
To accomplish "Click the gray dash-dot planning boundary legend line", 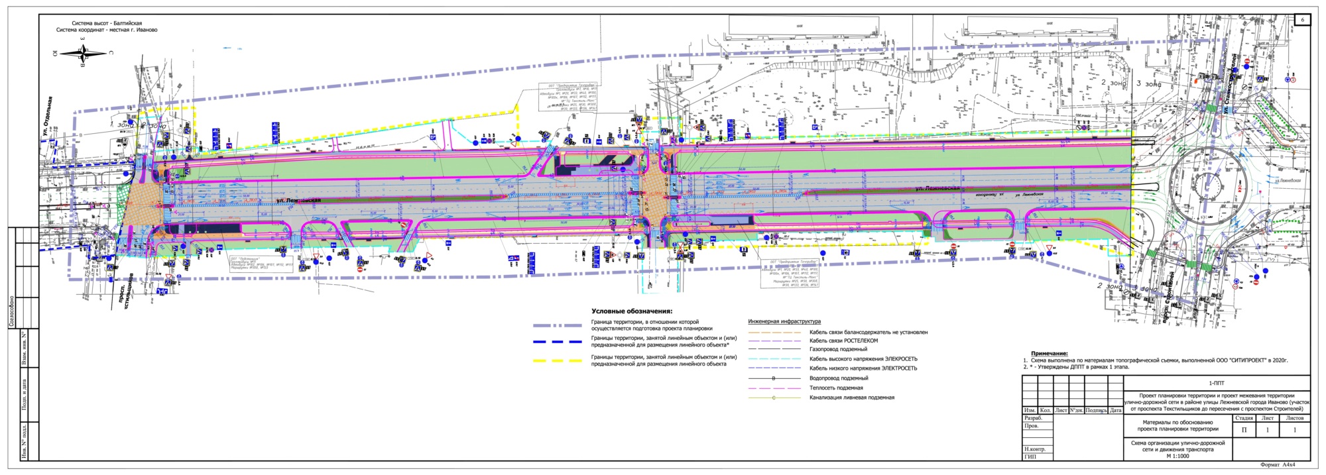I will [x=558, y=325].
